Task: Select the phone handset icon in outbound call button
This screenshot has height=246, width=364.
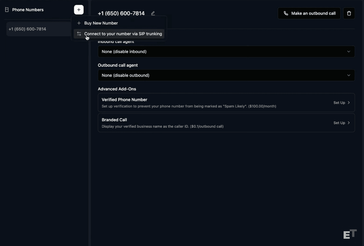Action: pos(286,13)
